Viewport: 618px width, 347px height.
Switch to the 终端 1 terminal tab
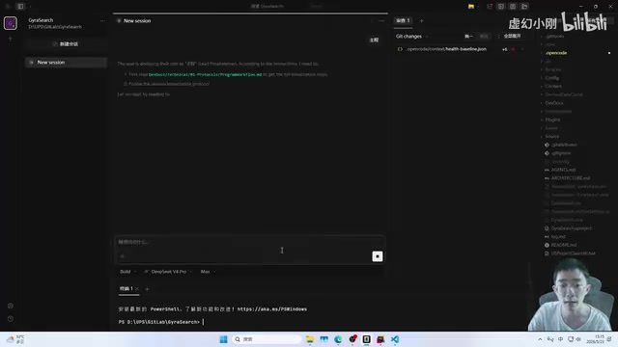tap(126, 289)
